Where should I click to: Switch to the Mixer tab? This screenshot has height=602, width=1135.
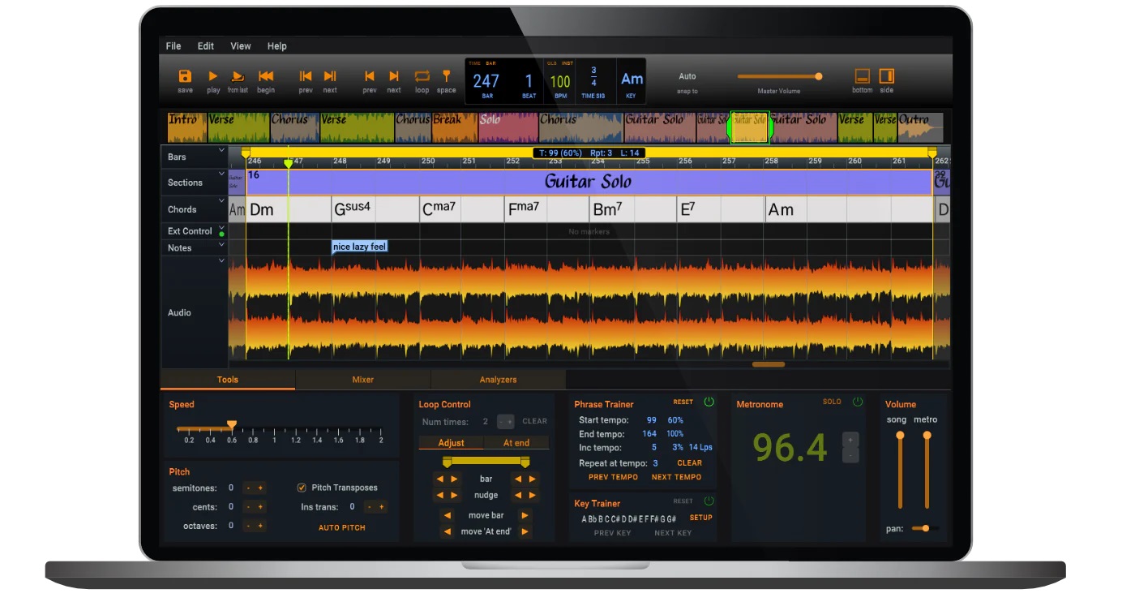362,379
